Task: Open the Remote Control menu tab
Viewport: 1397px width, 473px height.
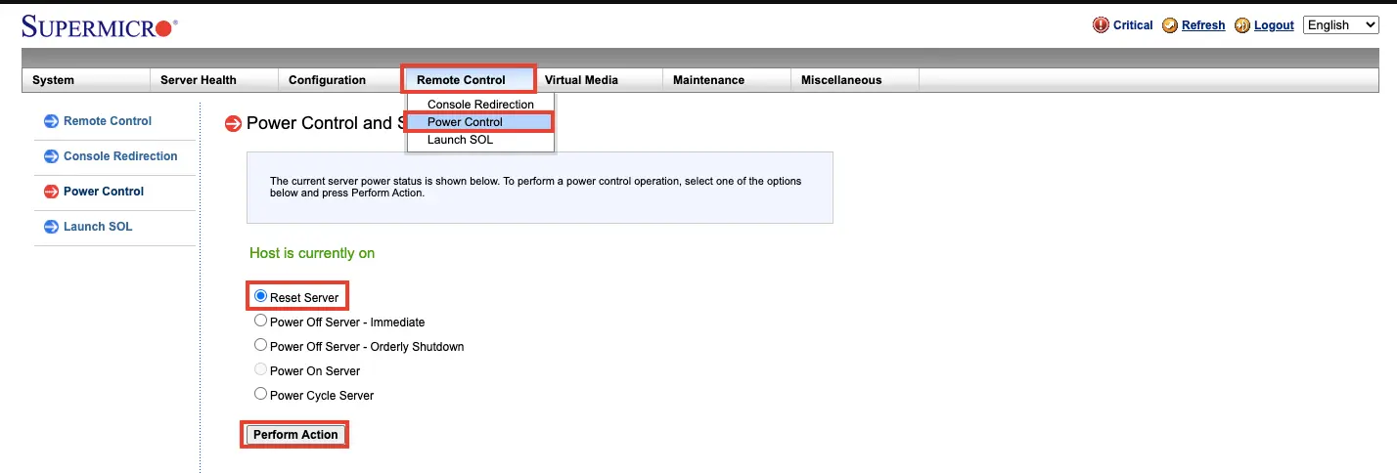Action: (469, 80)
